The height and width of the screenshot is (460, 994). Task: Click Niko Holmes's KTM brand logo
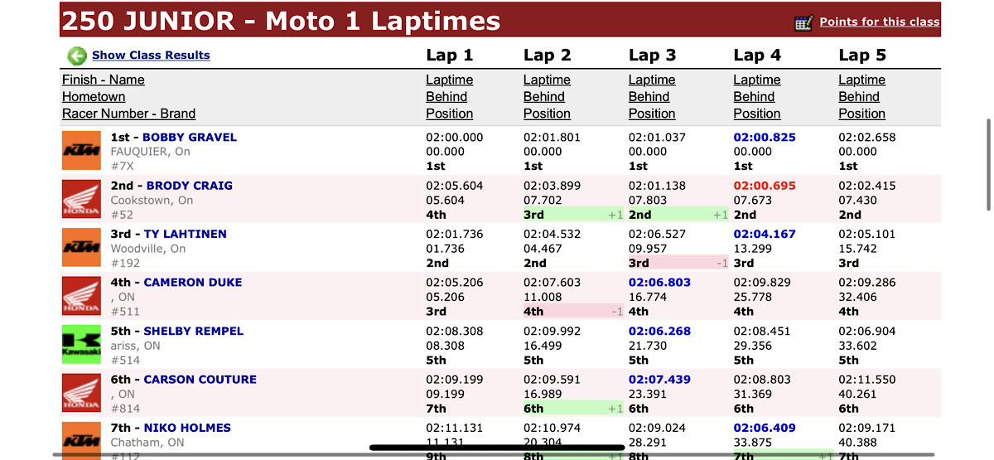(x=81, y=439)
